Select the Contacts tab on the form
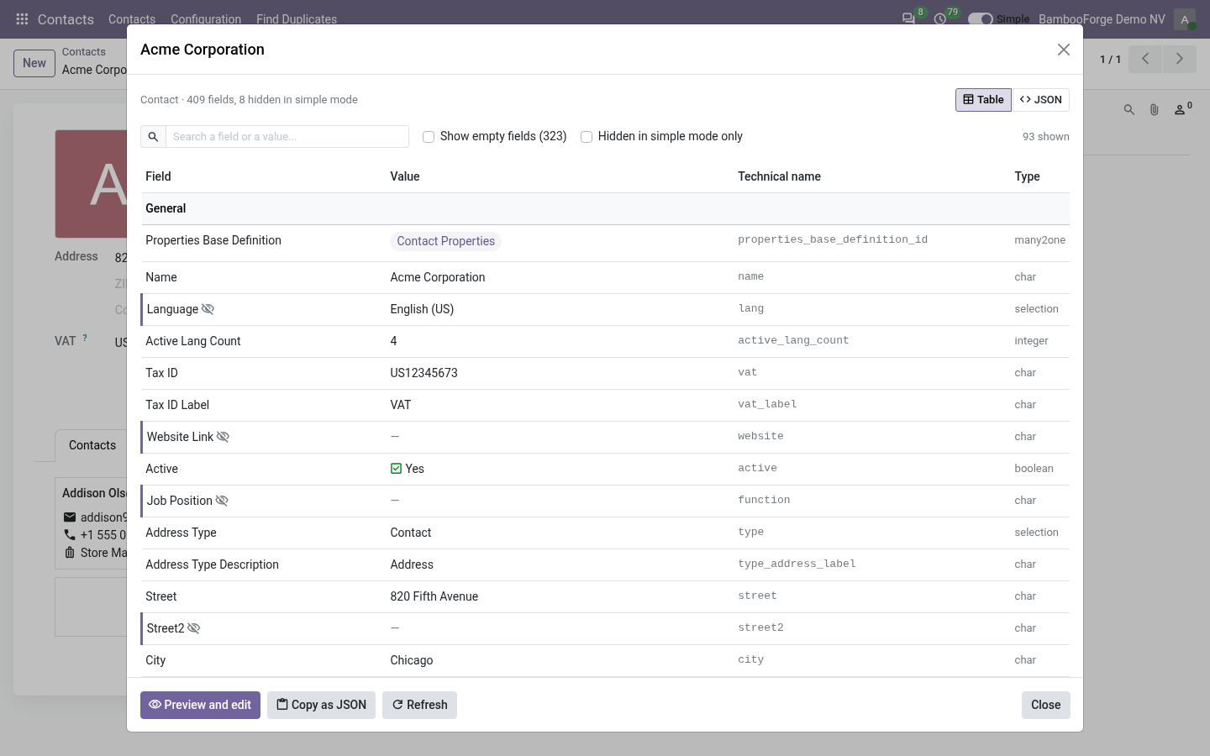The width and height of the screenshot is (1210, 756). (92, 445)
